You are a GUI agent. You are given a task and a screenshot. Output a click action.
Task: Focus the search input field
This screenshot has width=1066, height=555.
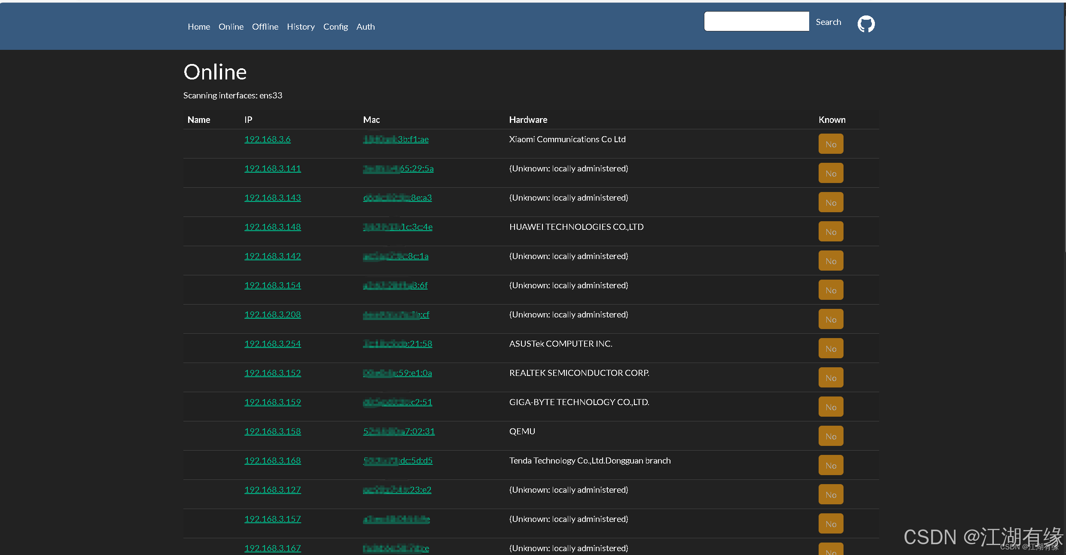point(756,21)
